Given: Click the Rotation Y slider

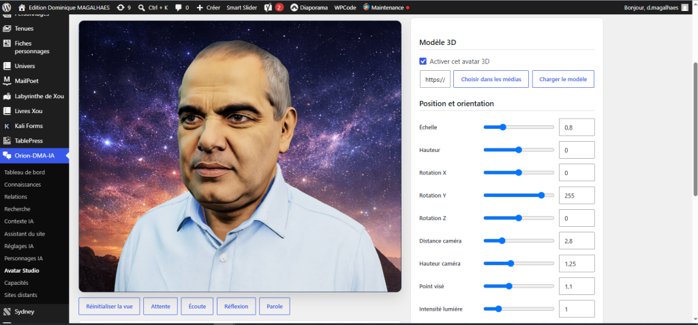Looking at the screenshot, I should pos(519,196).
